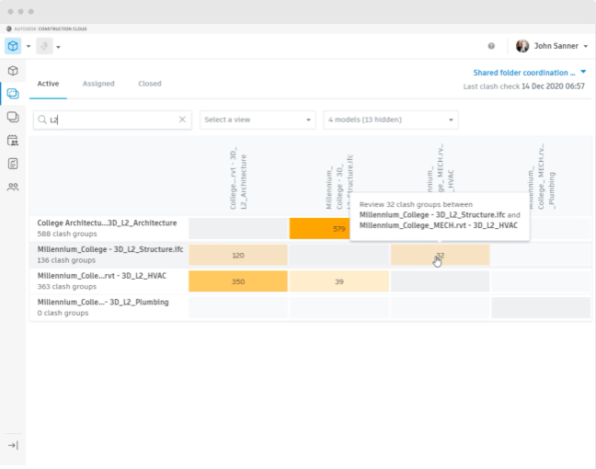The image size is (596, 469).
Task: Click the 32 clash groups cell
Action: (x=441, y=255)
